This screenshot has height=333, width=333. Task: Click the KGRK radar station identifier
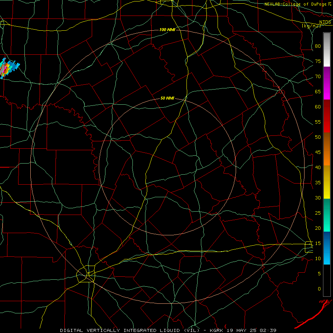tap(217, 330)
